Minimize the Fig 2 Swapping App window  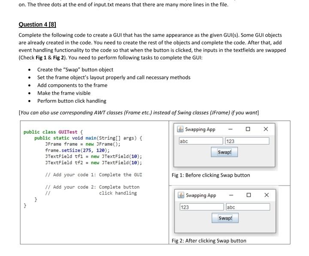(231, 195)
